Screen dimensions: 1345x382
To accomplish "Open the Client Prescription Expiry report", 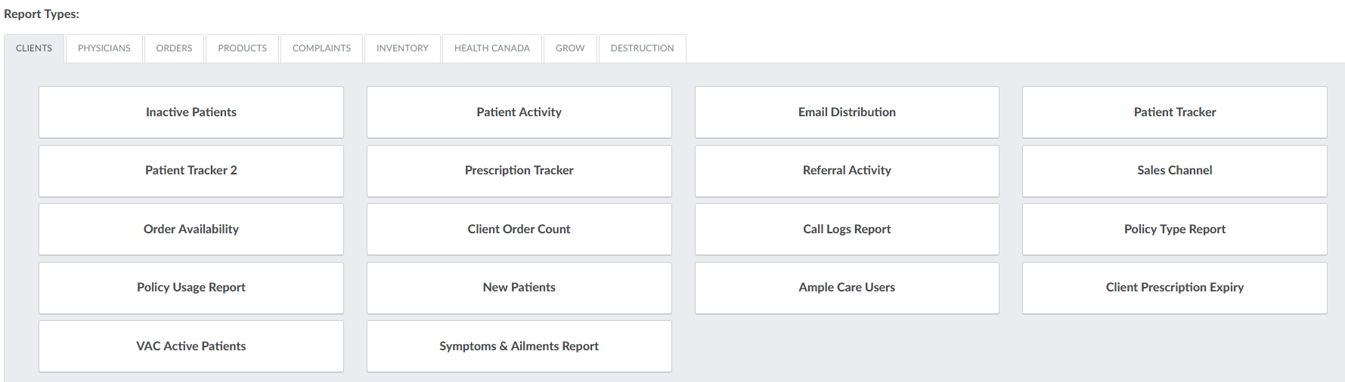I will tap(1174, 288).
